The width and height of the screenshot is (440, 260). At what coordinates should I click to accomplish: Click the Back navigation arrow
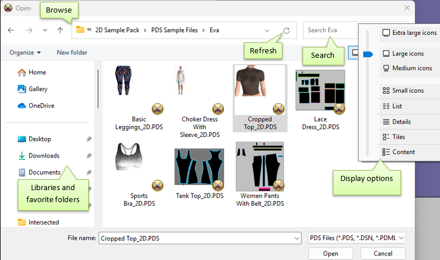(x=11, y=30)
